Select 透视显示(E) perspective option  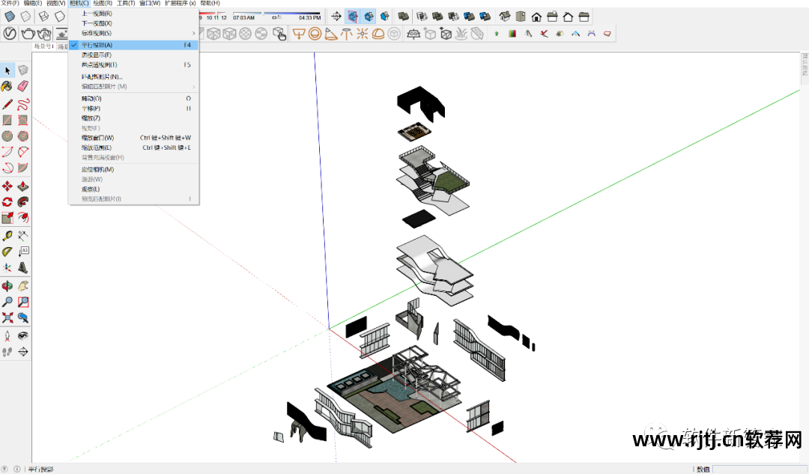(x=133, y=55)
